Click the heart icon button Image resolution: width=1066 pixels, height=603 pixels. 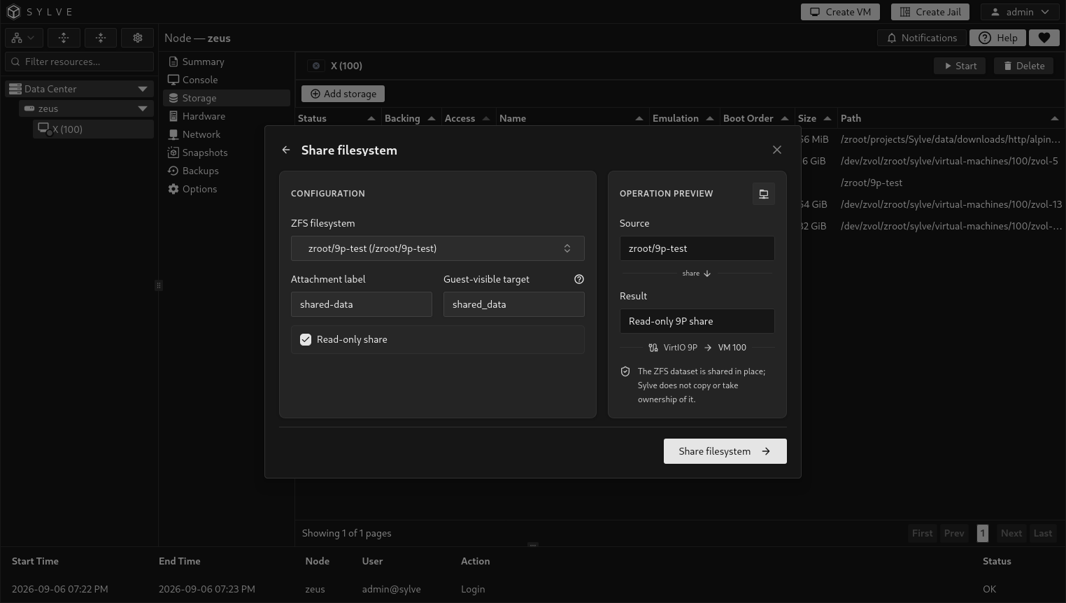1044,38
